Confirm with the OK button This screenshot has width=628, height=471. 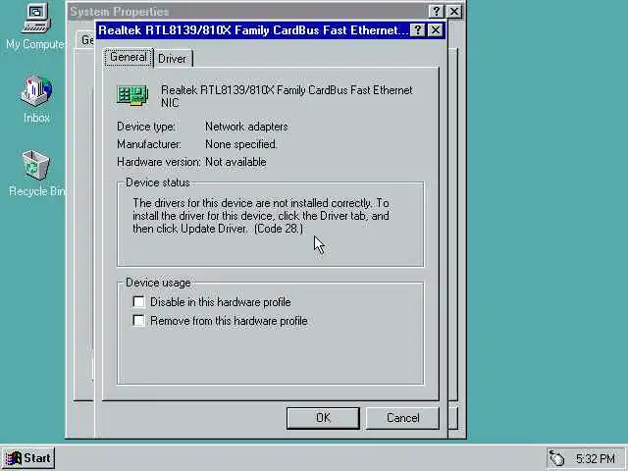323,418
